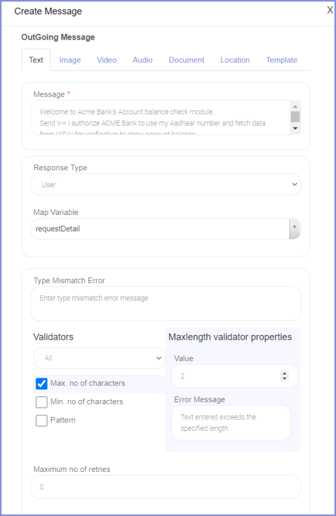Viewport: 336px width, 516px height.
Task: Expand the Map Variable dropdown arrow
Action: (294, 228)
